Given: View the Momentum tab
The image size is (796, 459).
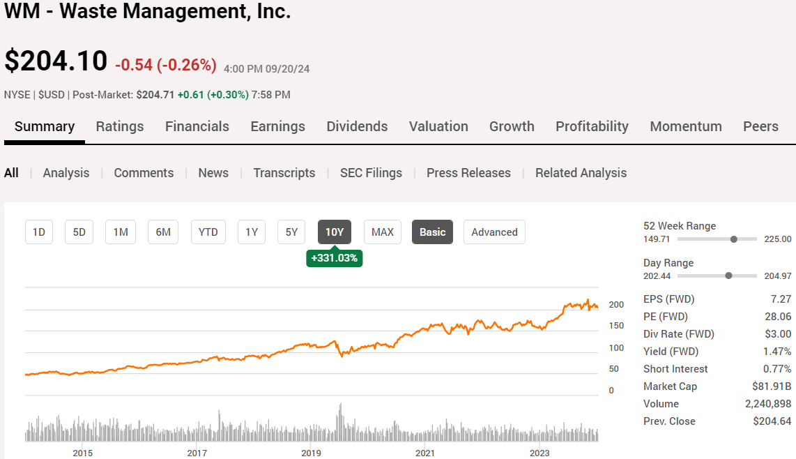Looking at the screenshot, I should (x=686, y=126).
